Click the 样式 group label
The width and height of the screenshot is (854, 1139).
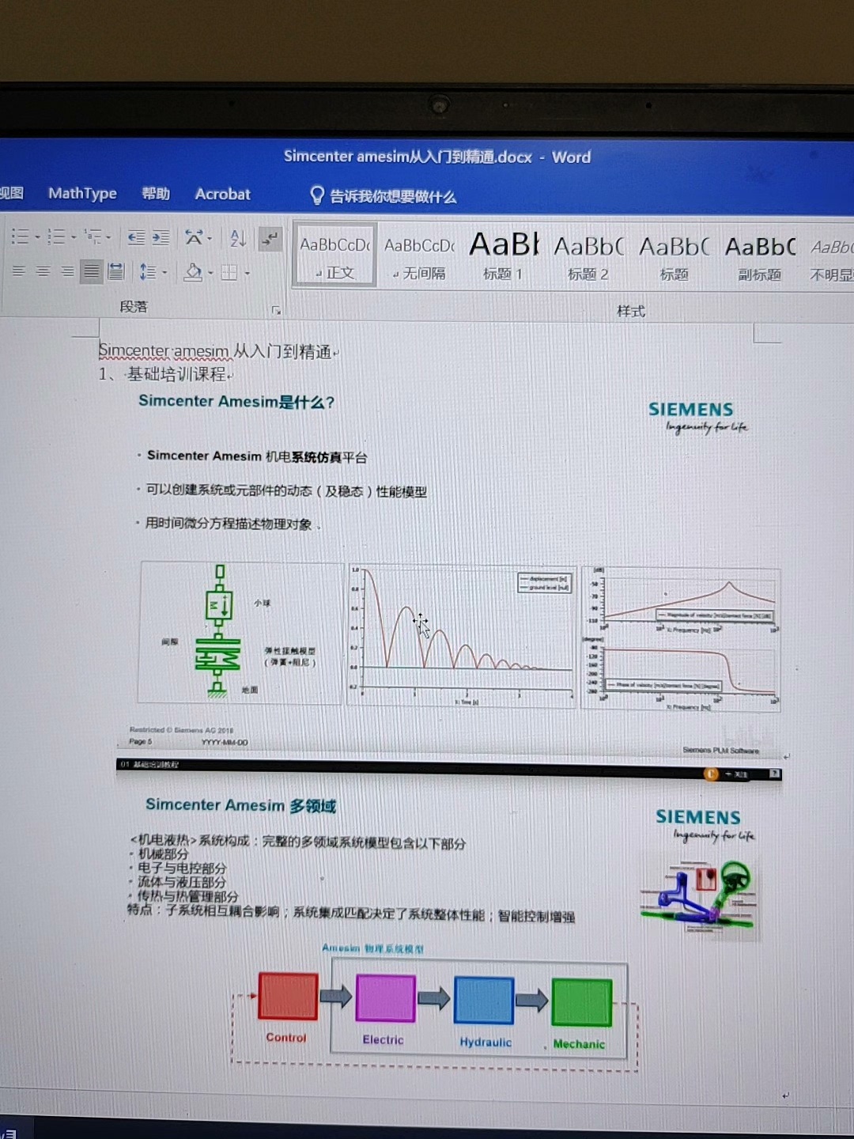pyautogui.click(x=631, y=311)
